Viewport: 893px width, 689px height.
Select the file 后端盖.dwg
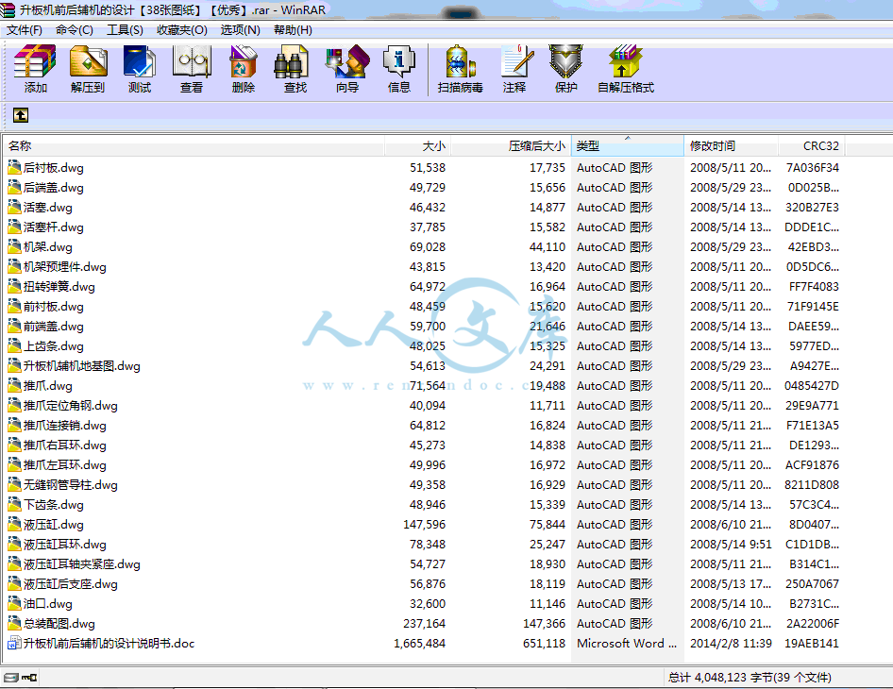coord(54,187)
